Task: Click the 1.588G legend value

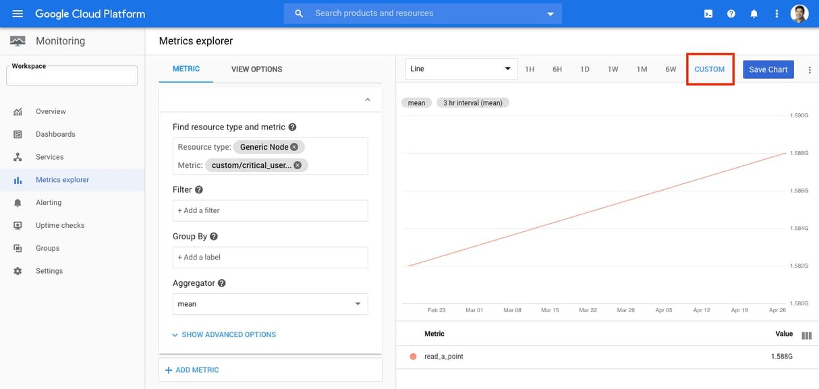Action: 781,357
